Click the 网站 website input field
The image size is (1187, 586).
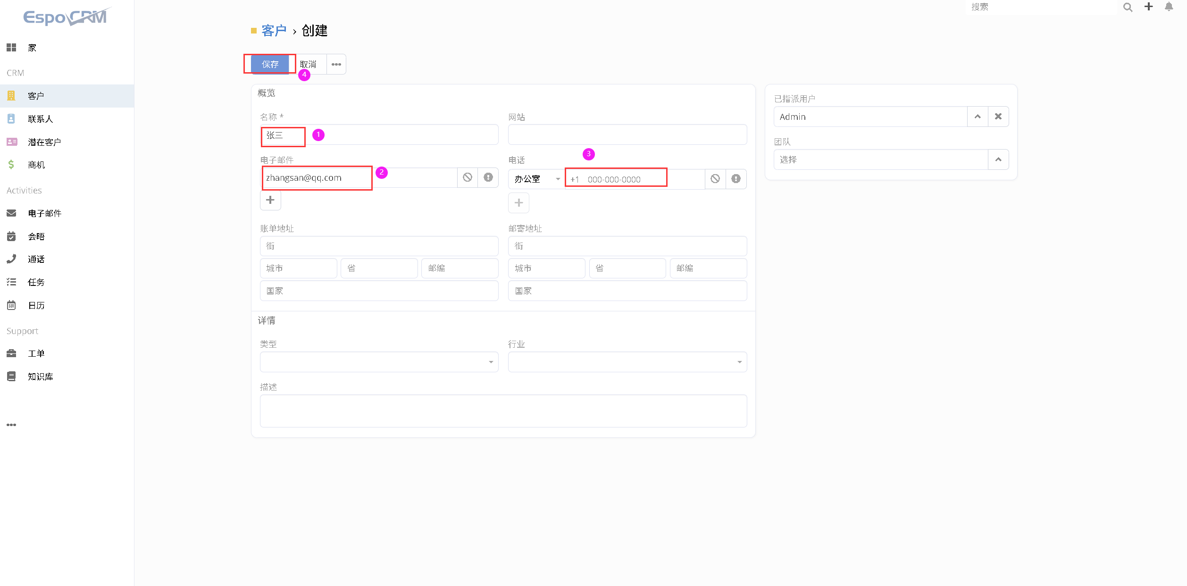(627, 134)
